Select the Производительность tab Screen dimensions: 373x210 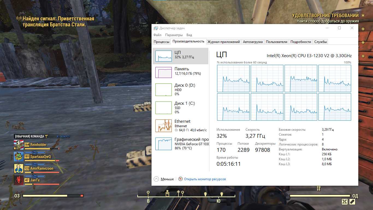tap(188, 42)
